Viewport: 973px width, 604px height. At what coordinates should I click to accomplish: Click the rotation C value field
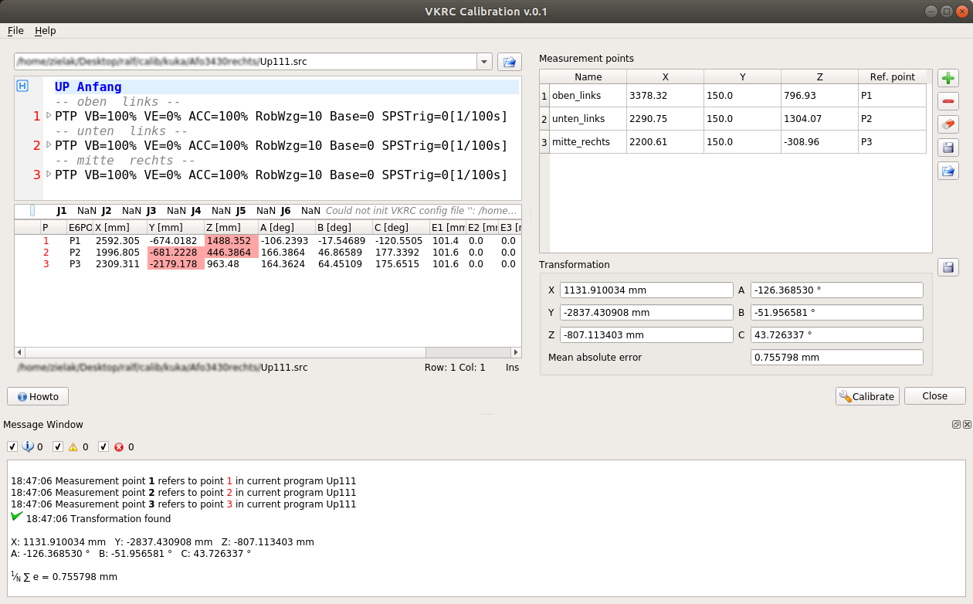837,335
